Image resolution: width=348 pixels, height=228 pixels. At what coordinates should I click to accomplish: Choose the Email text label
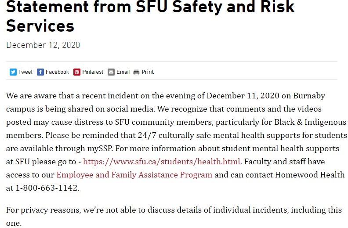click(123, 72)
